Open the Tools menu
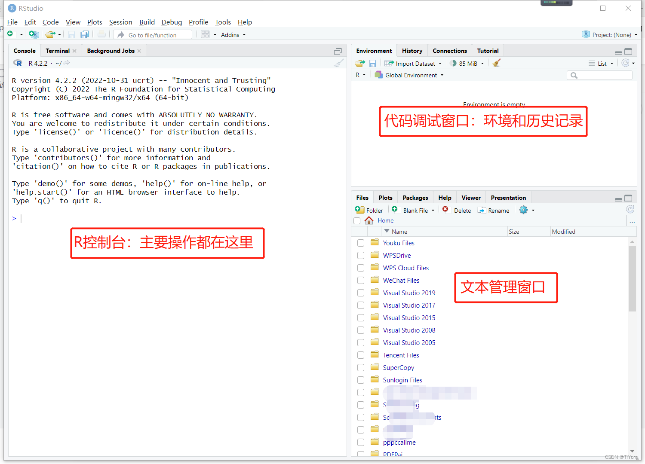This screenshot has width=645, height=464. pyautogui.click(x=223, y=22)
